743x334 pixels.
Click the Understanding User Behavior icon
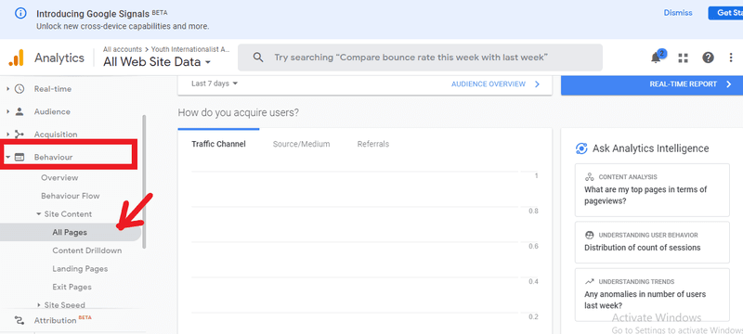[590, 235]
